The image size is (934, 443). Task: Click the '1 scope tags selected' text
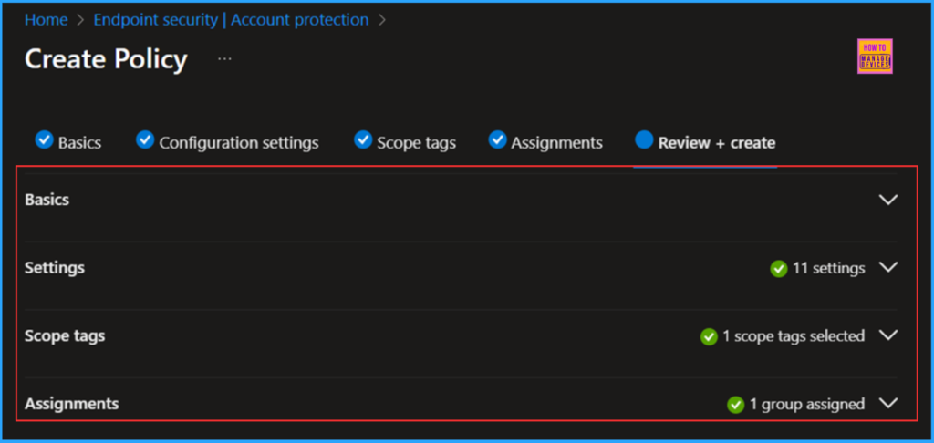click(x=794, y=336)
